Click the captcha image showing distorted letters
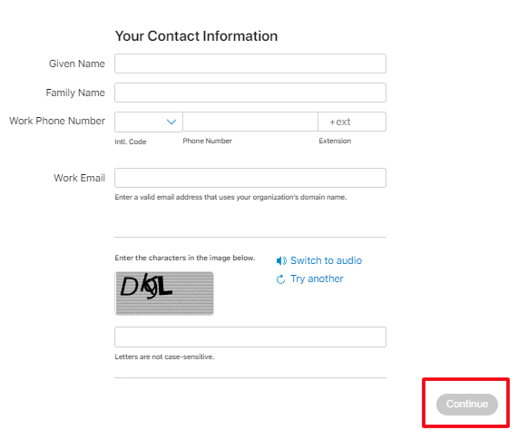528x430 pixels. click(164, 293)
